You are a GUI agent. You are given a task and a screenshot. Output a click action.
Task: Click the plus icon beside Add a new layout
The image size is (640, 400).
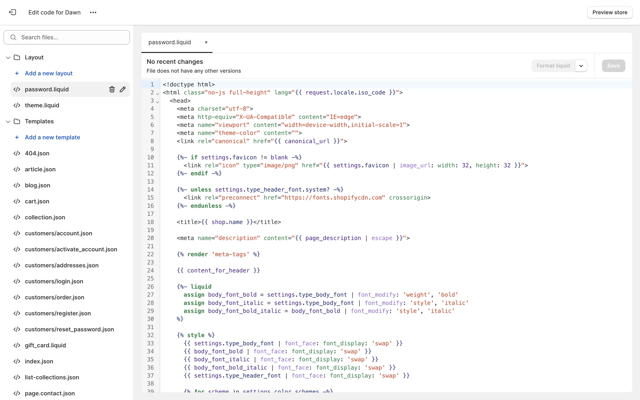point(17,73)
